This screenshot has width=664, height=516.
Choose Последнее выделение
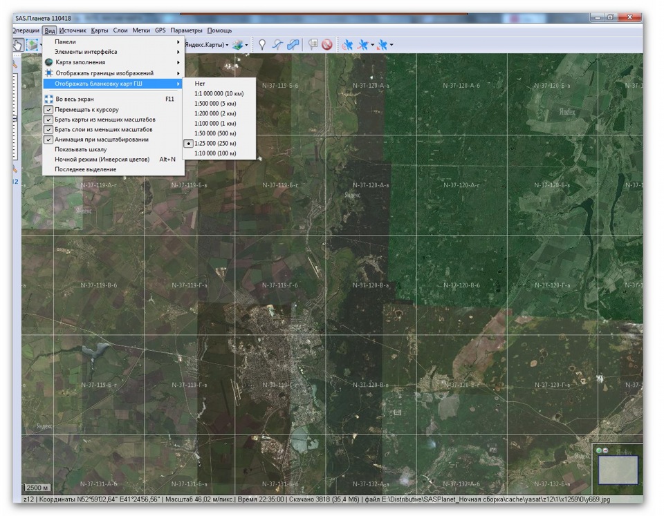113,169
